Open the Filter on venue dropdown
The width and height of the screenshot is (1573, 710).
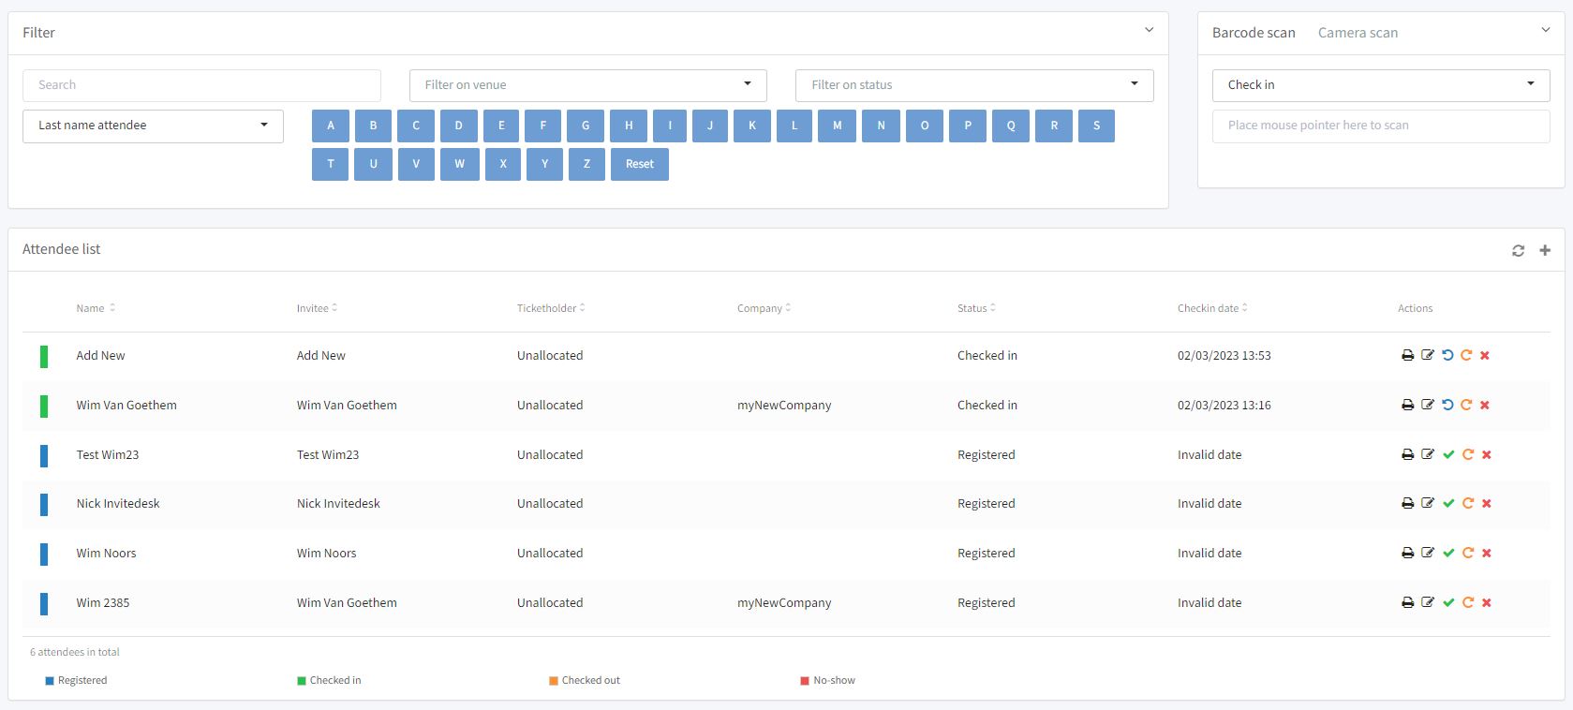(588, 85)
